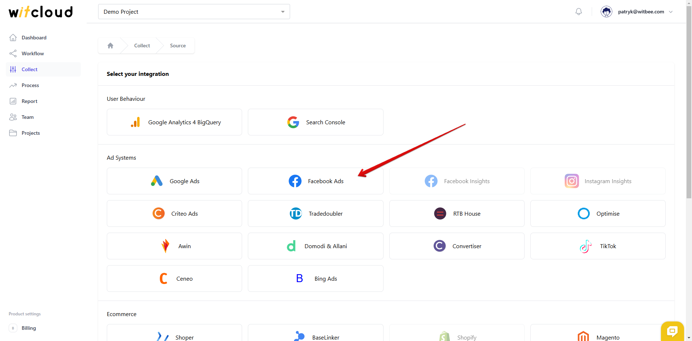Viewport: 692px width, 341px height.
Task: Click the Google Analytics bar-chart icon
Action: coord(135,122)
